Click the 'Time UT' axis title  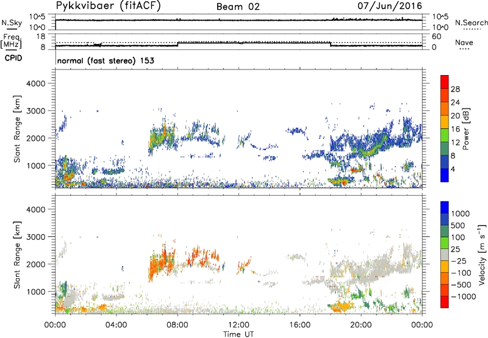(x=239, y=334)
